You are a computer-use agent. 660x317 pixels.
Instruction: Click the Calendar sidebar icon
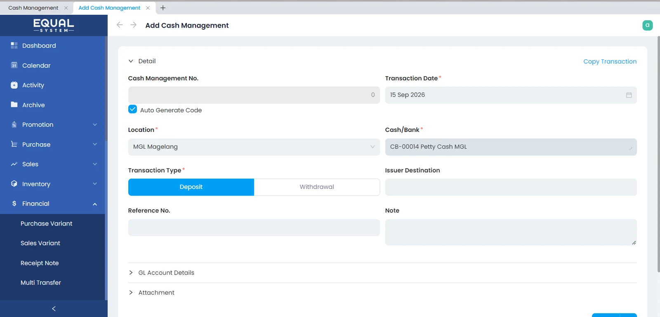pyautogui.click(x=14, y=65)
